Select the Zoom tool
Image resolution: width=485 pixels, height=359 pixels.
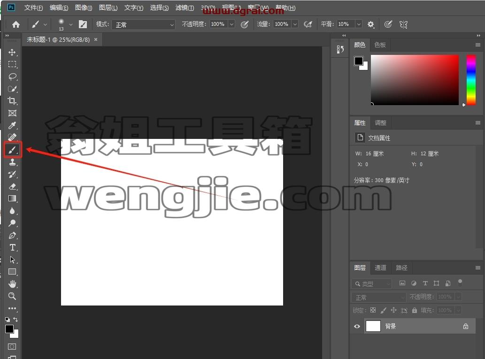12,296
